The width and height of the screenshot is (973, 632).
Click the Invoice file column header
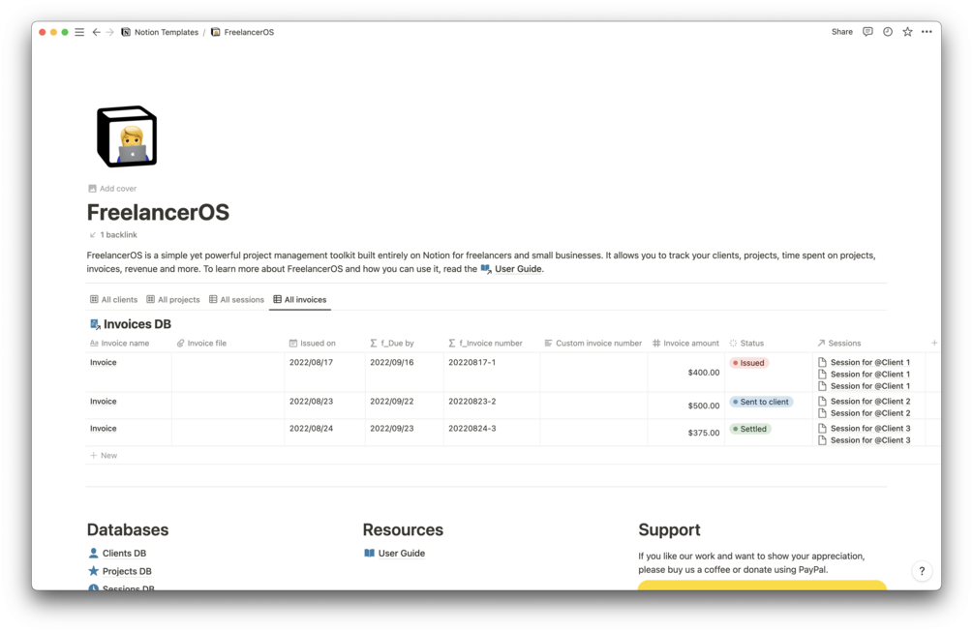point(228,343)
